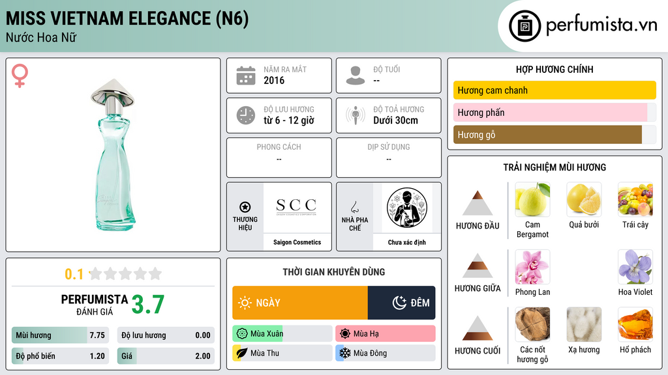Click the star badge icon above Thương hiệu
668x375 pixels.
(245, 207)
